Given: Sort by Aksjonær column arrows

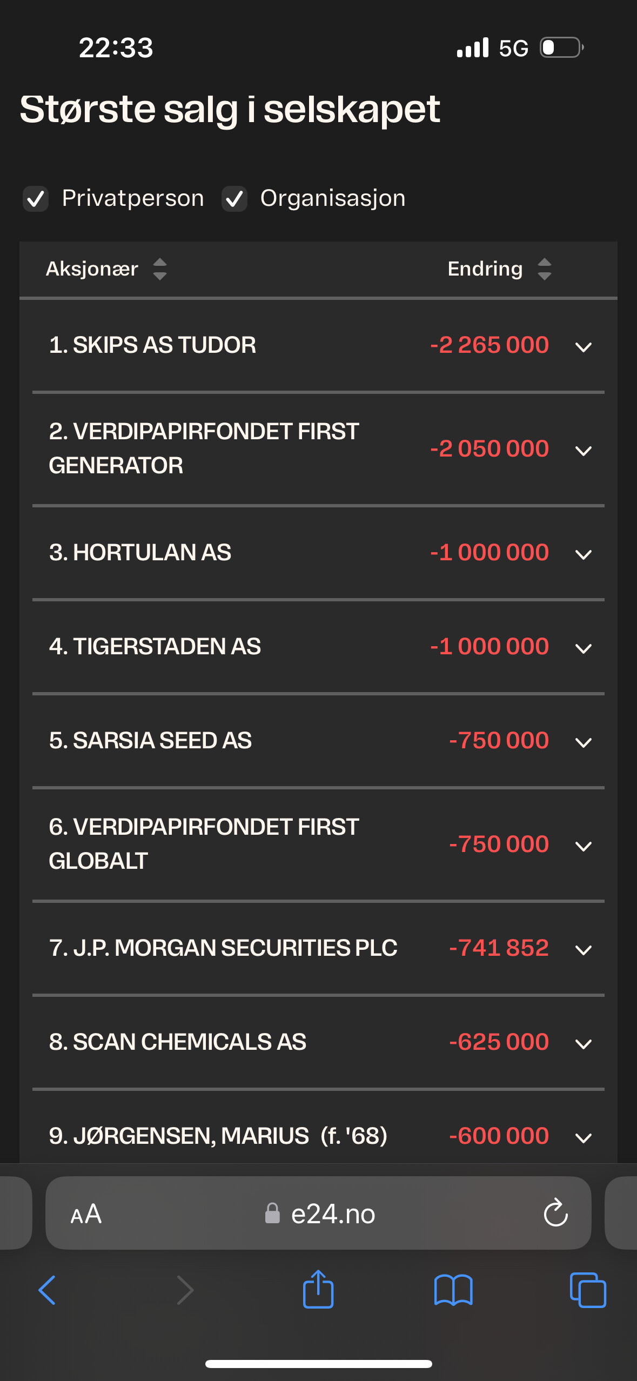Looking at the screenshot, I should pyautogui.click(x=159, y=269).
